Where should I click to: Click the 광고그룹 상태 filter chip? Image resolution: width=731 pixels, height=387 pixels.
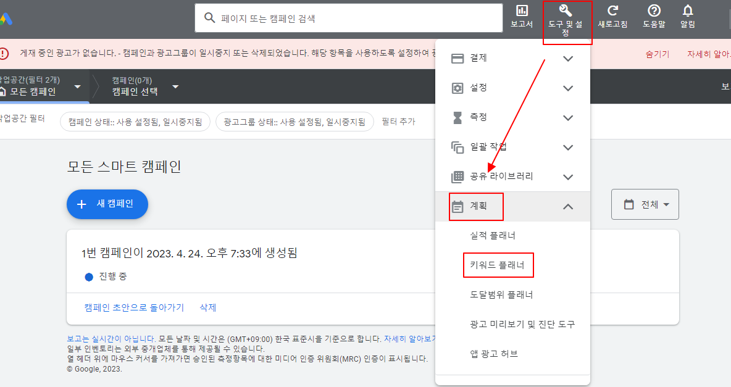(x=294, y=122)
